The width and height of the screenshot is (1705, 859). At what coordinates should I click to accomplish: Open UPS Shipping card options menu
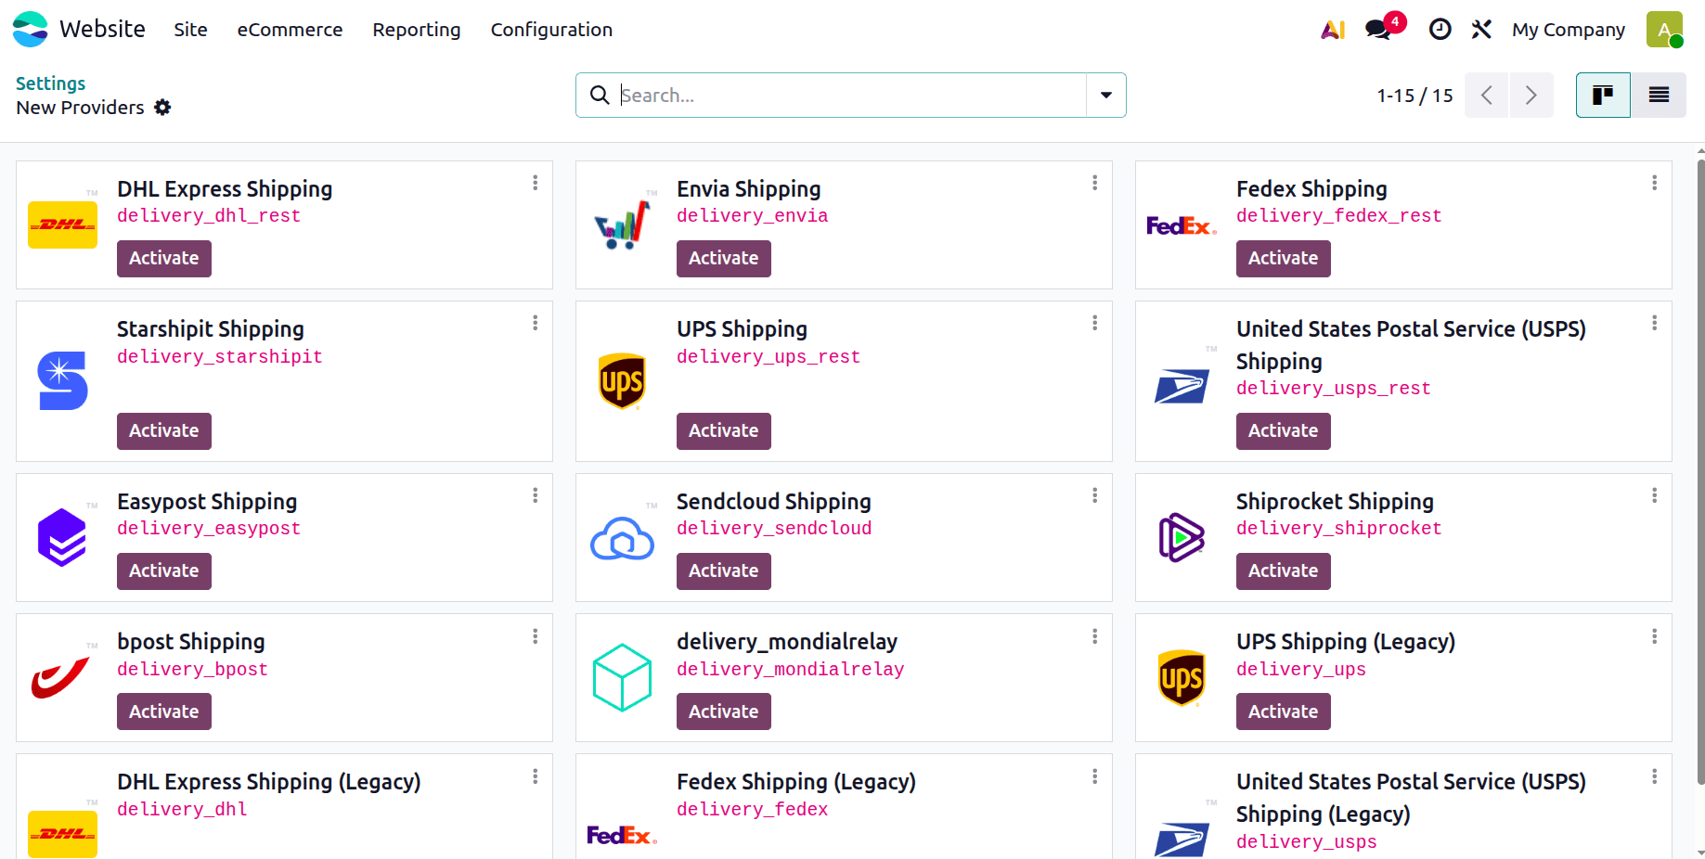pos(1095,323)
